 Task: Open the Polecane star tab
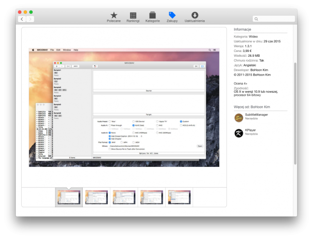click(114, 17)
